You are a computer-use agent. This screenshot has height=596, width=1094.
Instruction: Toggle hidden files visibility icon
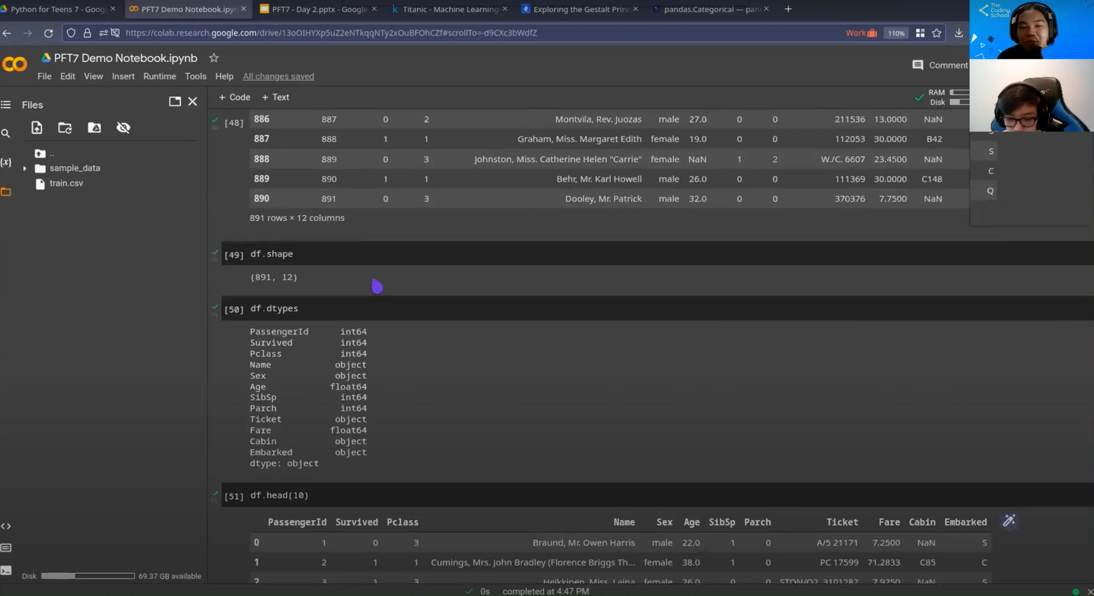(x=123, y=127)
